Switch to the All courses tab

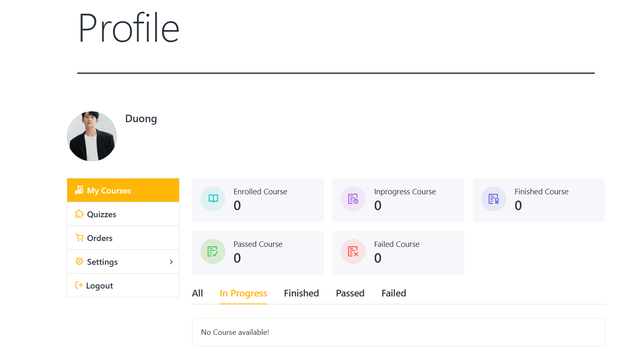pyautogui.click(x=197, y=294)
